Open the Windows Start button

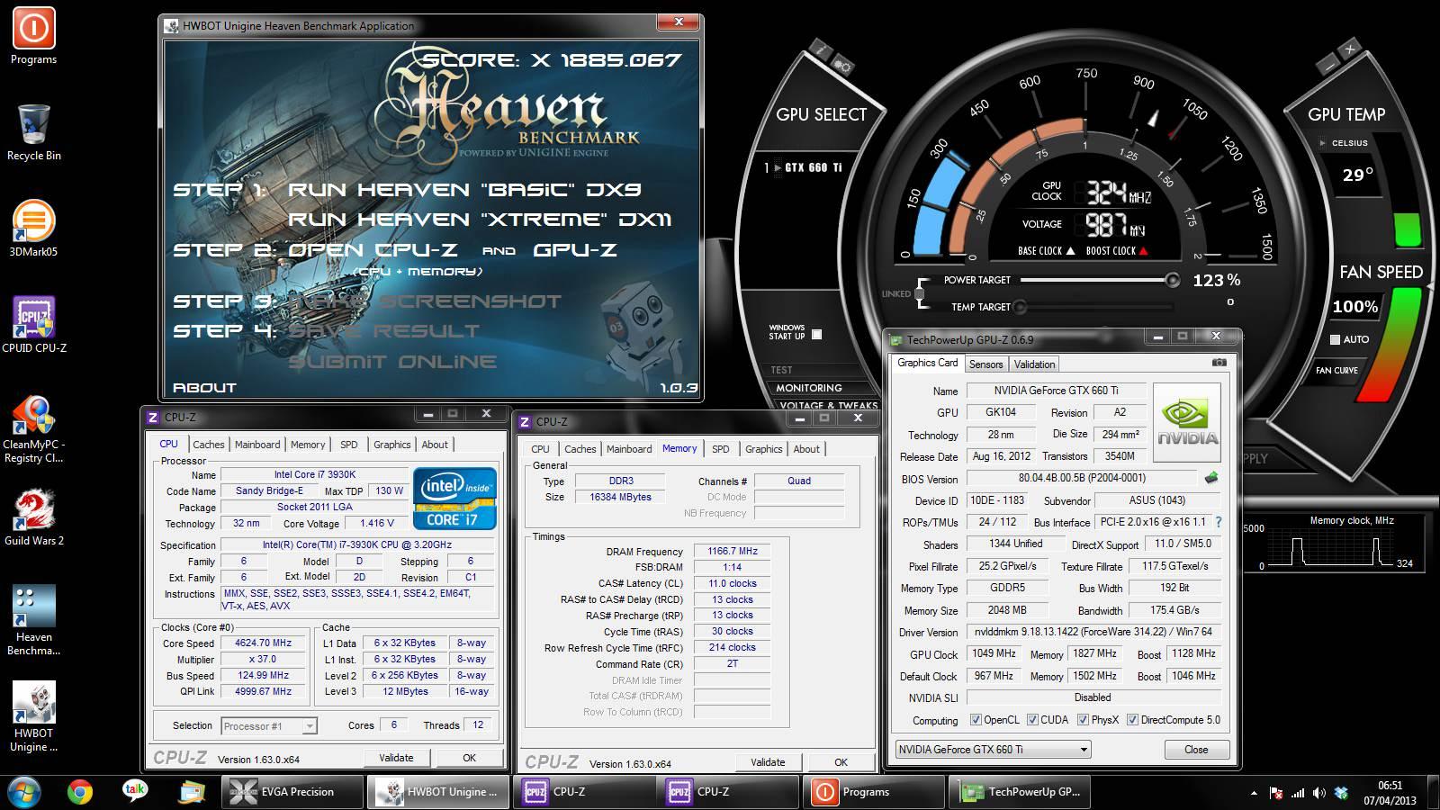tap(24, 792)
